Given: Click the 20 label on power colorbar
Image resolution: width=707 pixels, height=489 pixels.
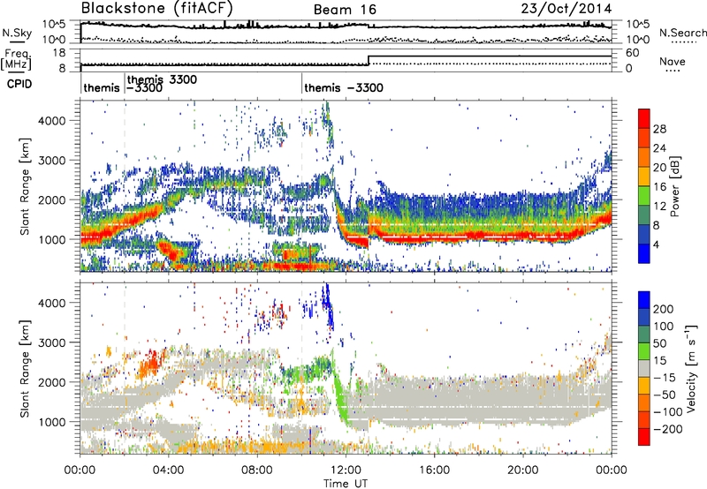Looking at the screenshot, I should 659,168.
